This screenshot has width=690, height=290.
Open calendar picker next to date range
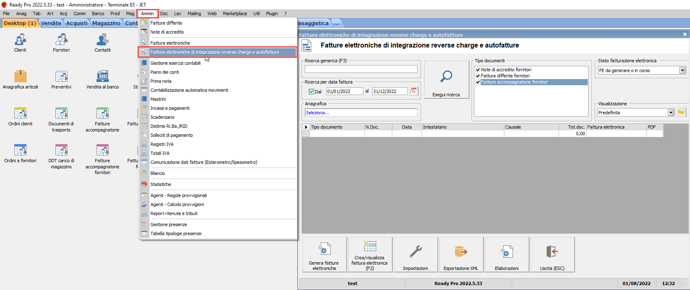pos(414,91)
